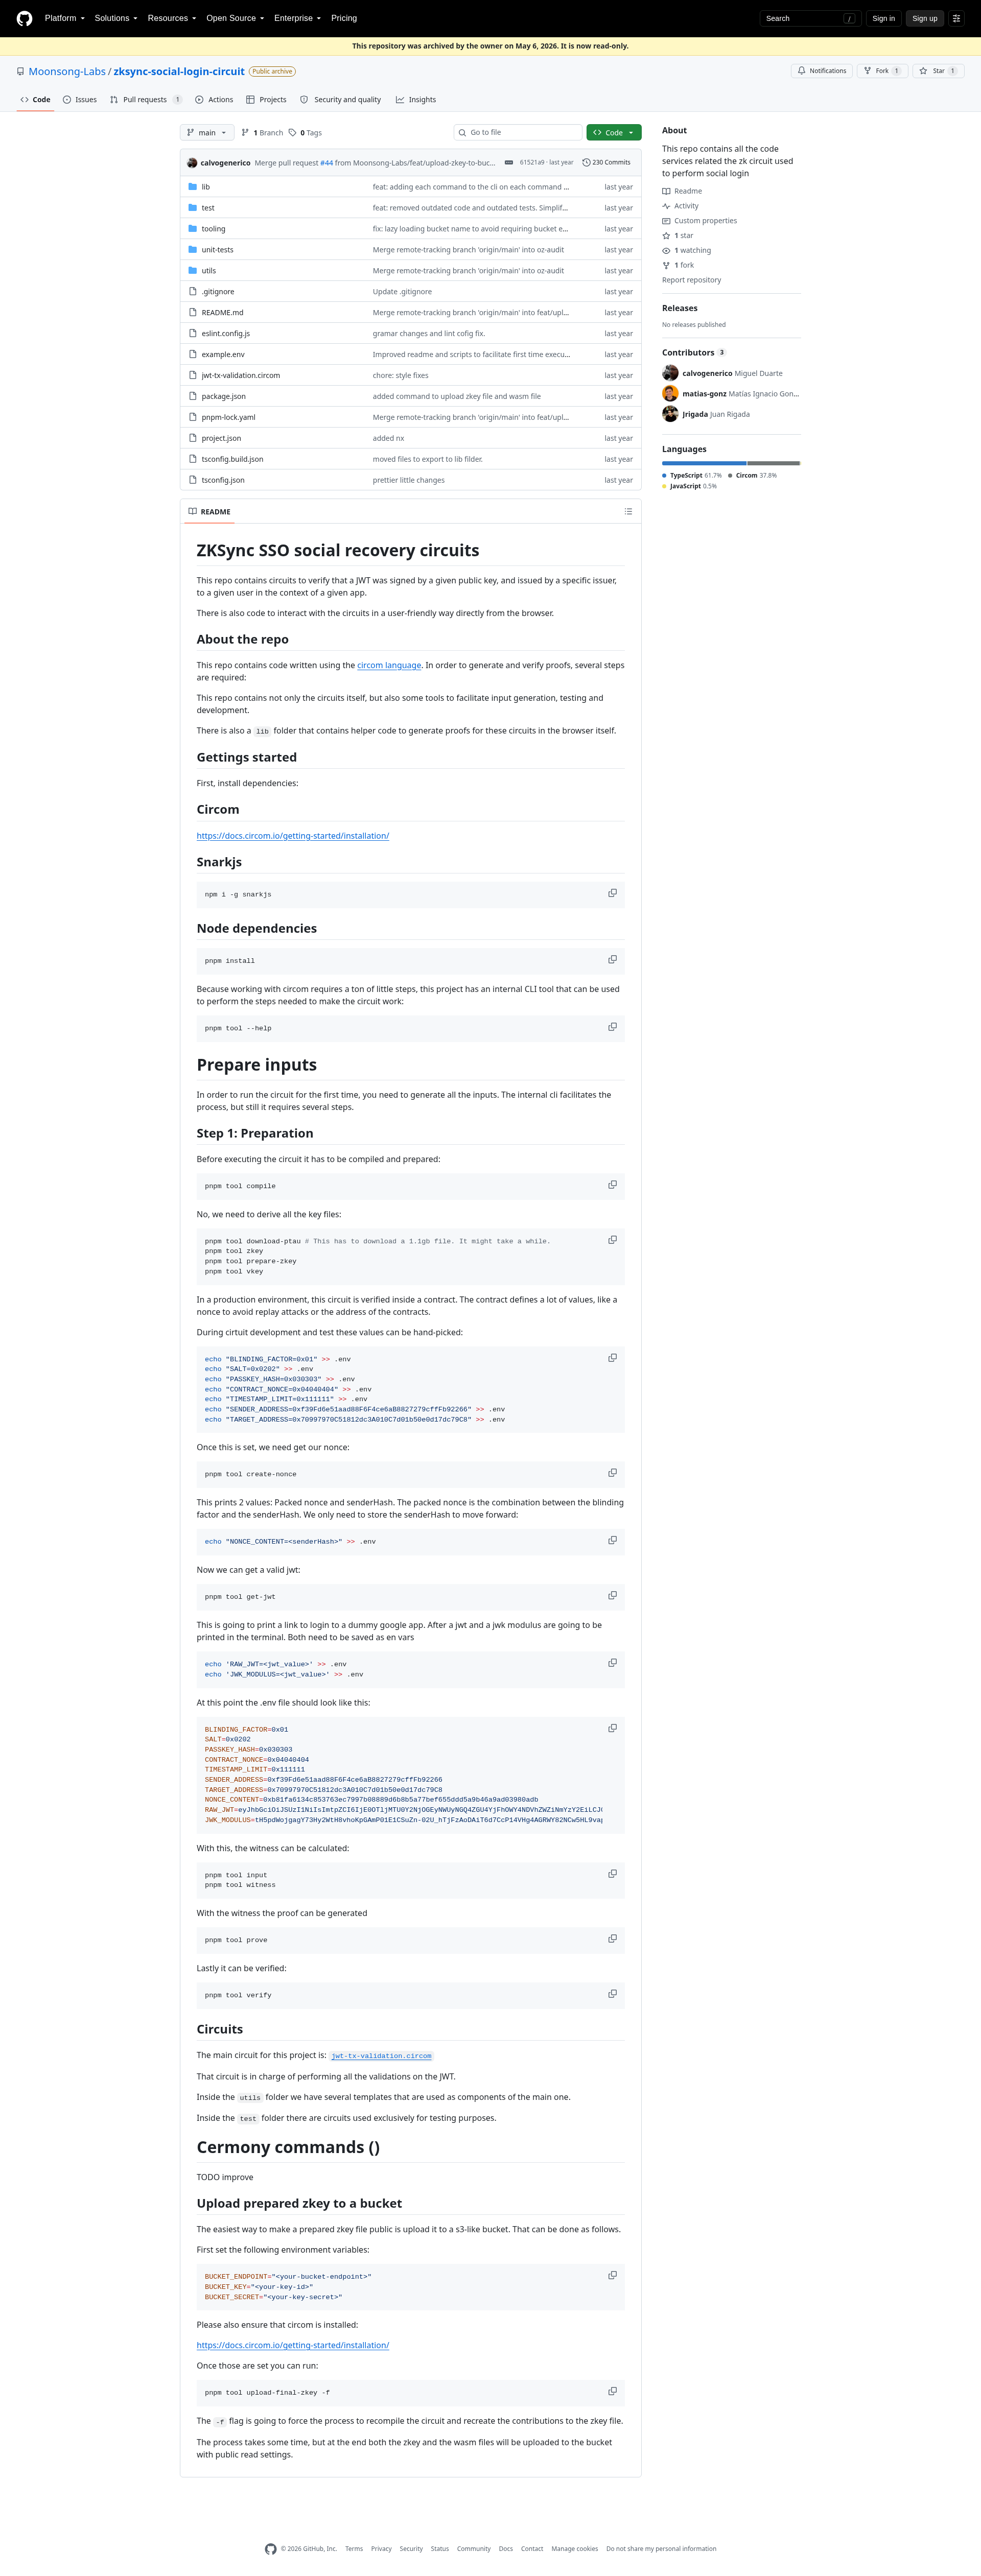
Task: Click the TypeScript blue language bar segment
Action: coord(704,463)
